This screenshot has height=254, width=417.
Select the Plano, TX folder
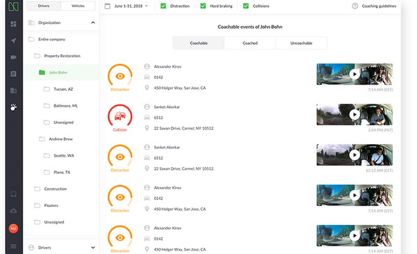pos(61,172)
